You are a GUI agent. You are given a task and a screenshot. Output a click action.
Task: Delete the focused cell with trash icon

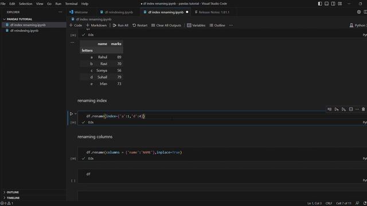[363, 109]
